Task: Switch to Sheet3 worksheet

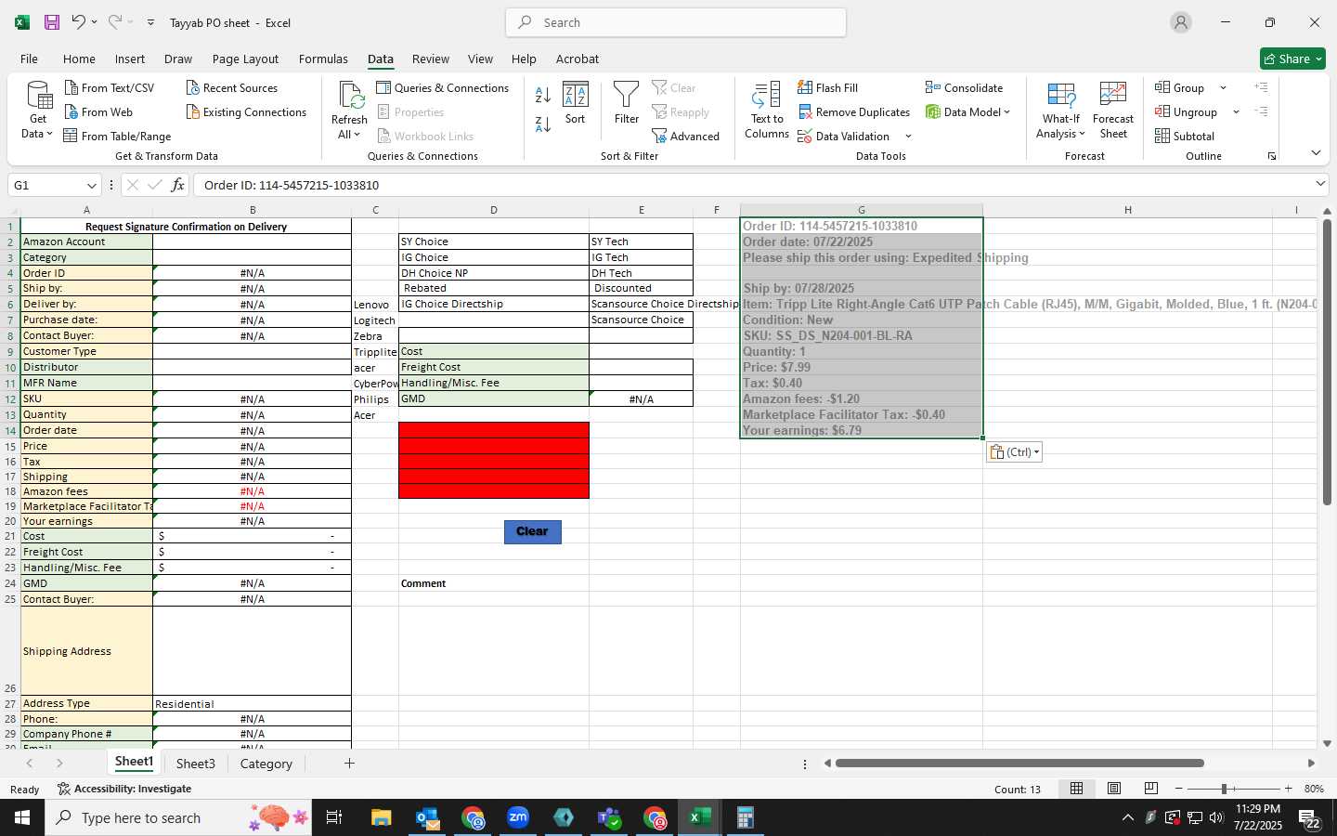Action: (196, 764)
